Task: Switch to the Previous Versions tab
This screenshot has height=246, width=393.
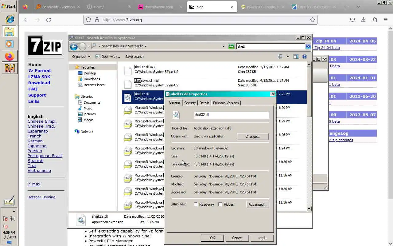Action: [226, 103]
